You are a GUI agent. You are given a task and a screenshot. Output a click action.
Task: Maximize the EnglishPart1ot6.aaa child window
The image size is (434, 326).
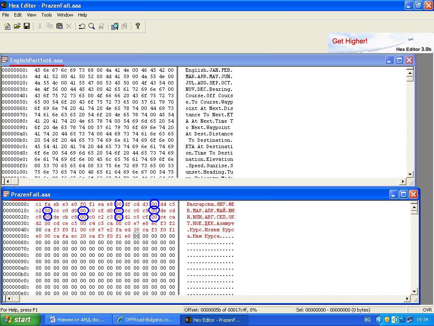pos(399,60)
